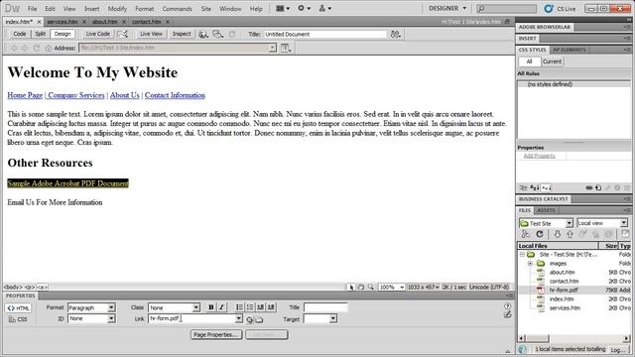Click the Bold formatting button
Screen dimensions: 635x357
[x=211, y=307]
